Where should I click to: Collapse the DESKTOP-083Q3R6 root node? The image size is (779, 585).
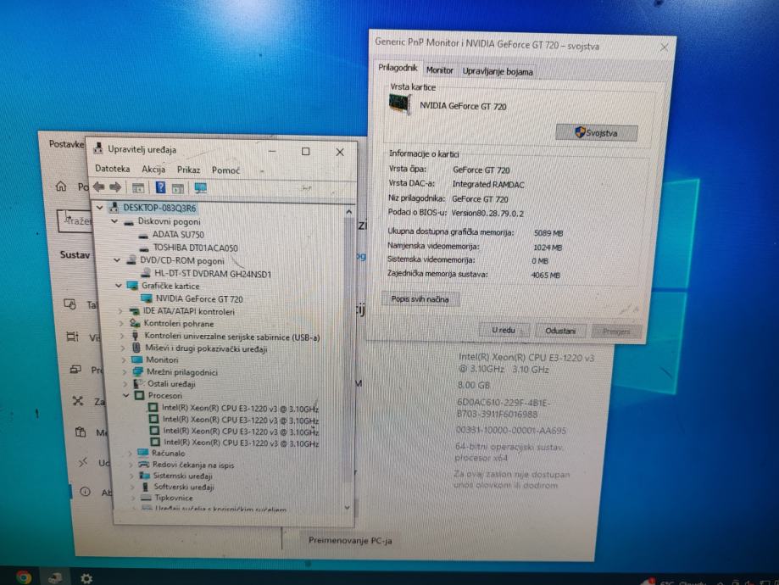[100, 207]
